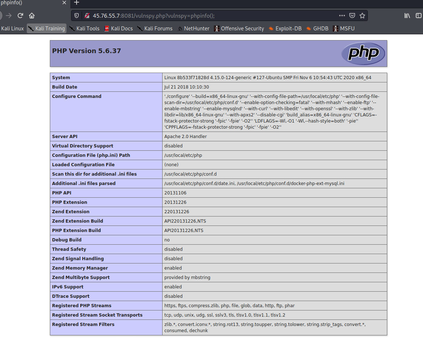Click the PHP logo image
Viewport: 423px width, 339px height.
click(363, 53)
